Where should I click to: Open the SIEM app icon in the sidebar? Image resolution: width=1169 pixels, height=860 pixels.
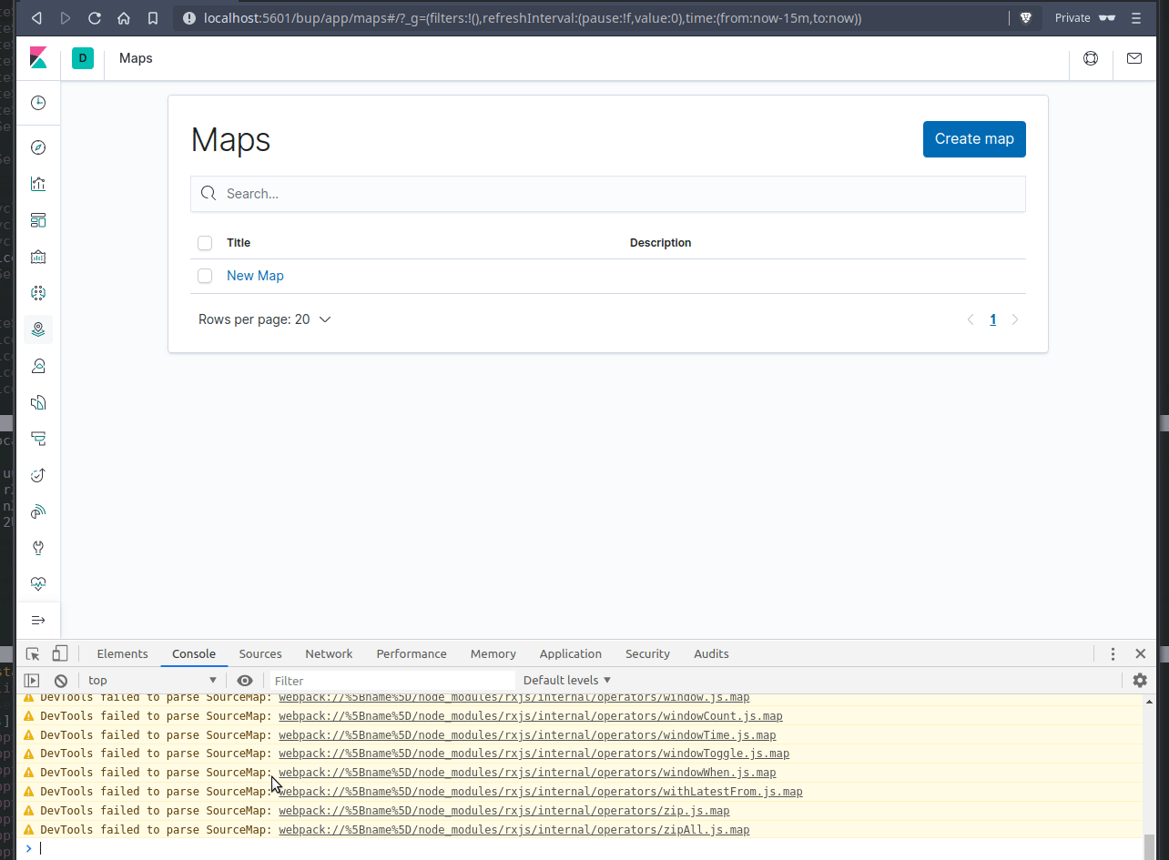tap(38, 511)
